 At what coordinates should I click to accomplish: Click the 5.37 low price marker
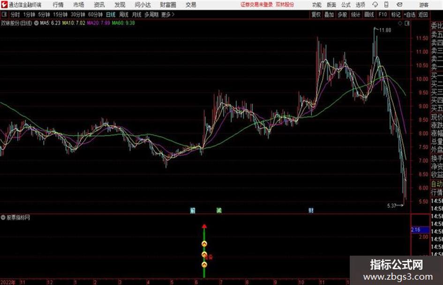391,206
